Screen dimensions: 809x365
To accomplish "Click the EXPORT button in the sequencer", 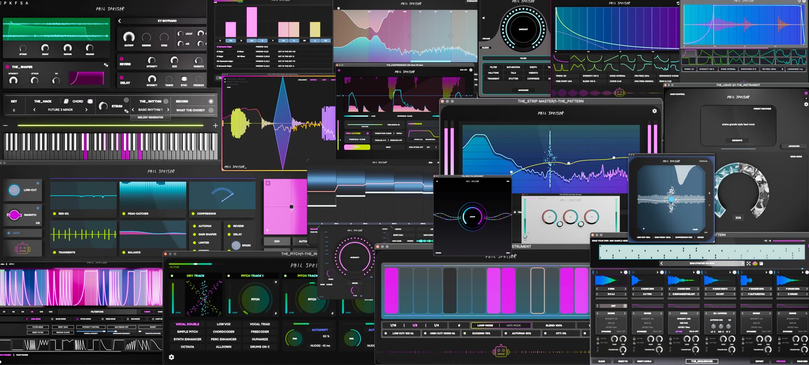I will click(760, 361).
